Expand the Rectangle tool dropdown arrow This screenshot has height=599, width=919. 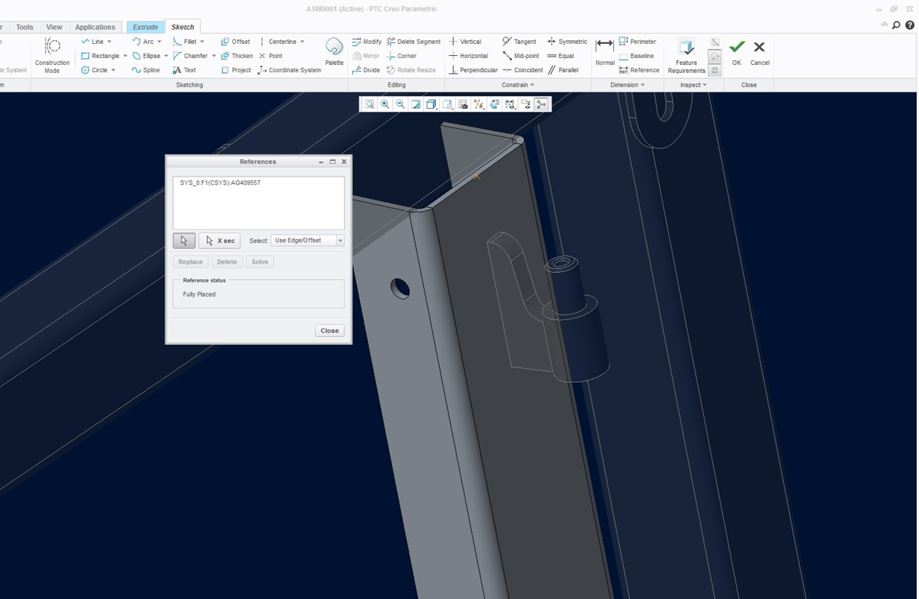tap(125, 56)
